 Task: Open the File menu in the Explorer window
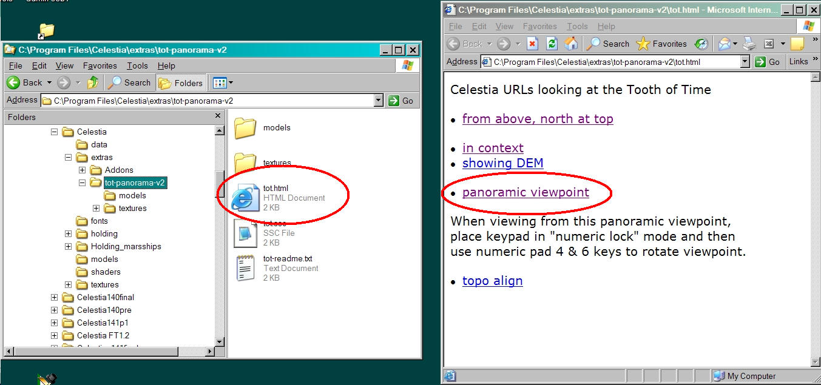coord(16,65)
